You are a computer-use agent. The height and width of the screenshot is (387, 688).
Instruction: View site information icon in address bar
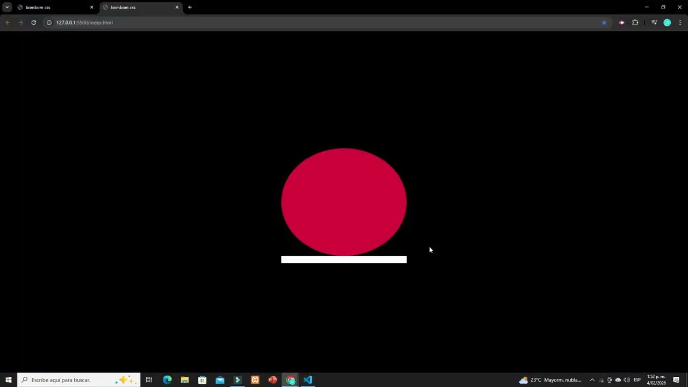point(49,23)
